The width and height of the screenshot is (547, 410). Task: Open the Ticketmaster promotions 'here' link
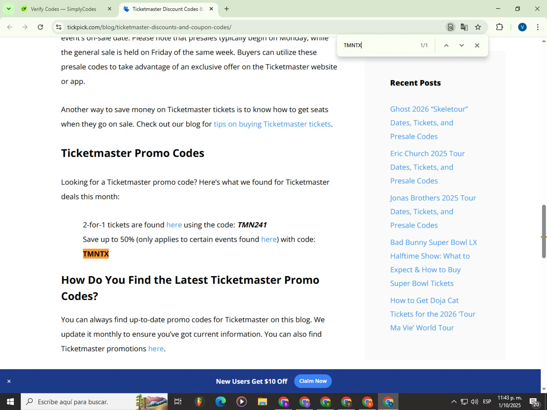pos(156,349)
